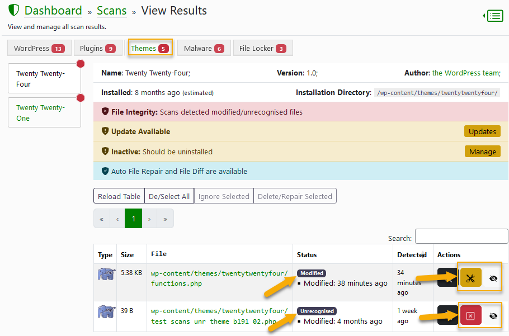Go to the next page of results
Image resolution: width=509 pixels, height=336 pixels.
pos(149,219)
